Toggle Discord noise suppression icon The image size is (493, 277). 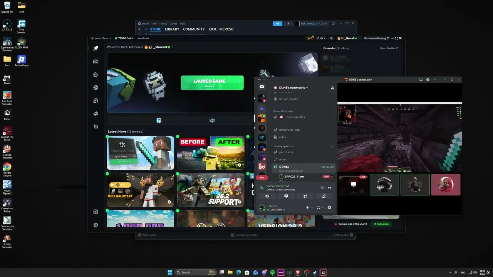coord(322,188)
